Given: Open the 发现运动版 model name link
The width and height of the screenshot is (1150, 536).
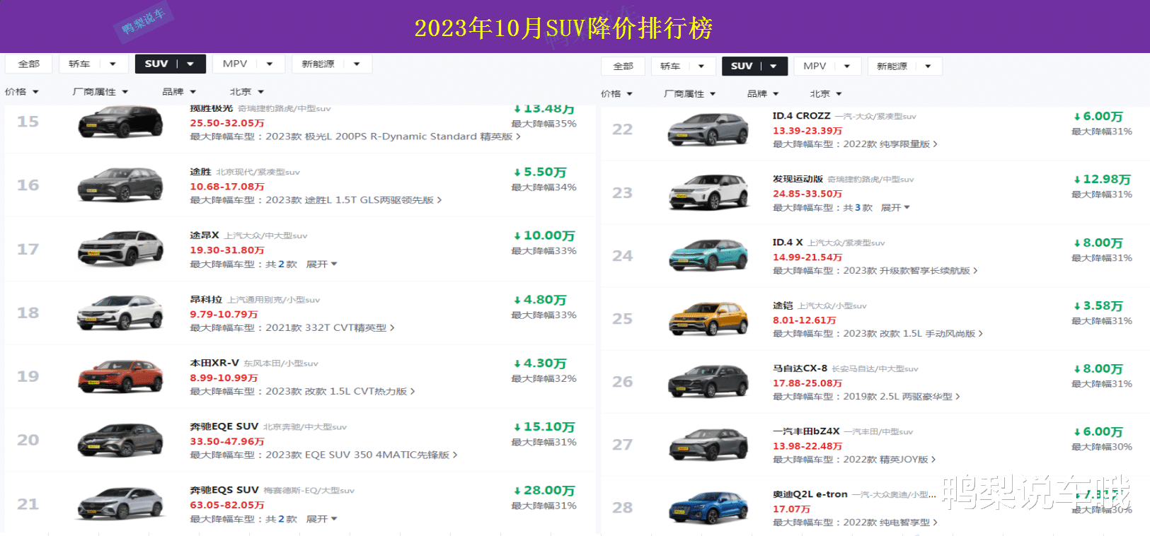Looking at the screenshot, I should (798, 180).
